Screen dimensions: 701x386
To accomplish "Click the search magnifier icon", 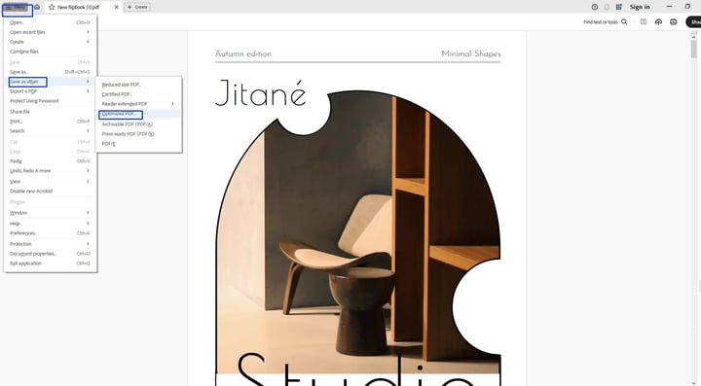I will [624, 21].
